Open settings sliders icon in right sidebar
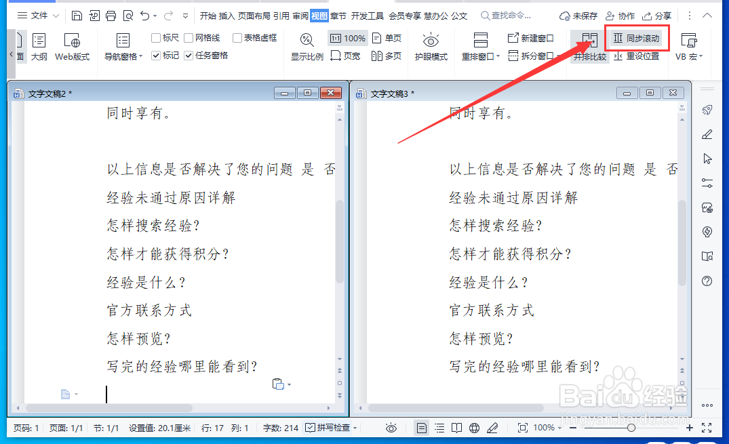 (x=707, y=183)
